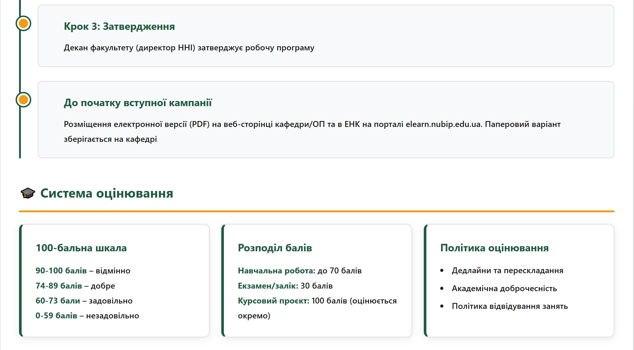Click the Екзамен/залік label
Viewport: 634px width, 350px height.
coord(268,286)
